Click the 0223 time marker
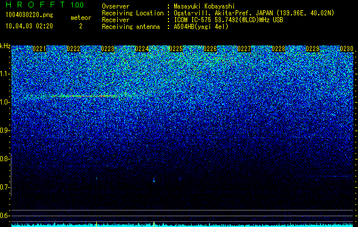This screenshot has width=358, height=227. 108,49
